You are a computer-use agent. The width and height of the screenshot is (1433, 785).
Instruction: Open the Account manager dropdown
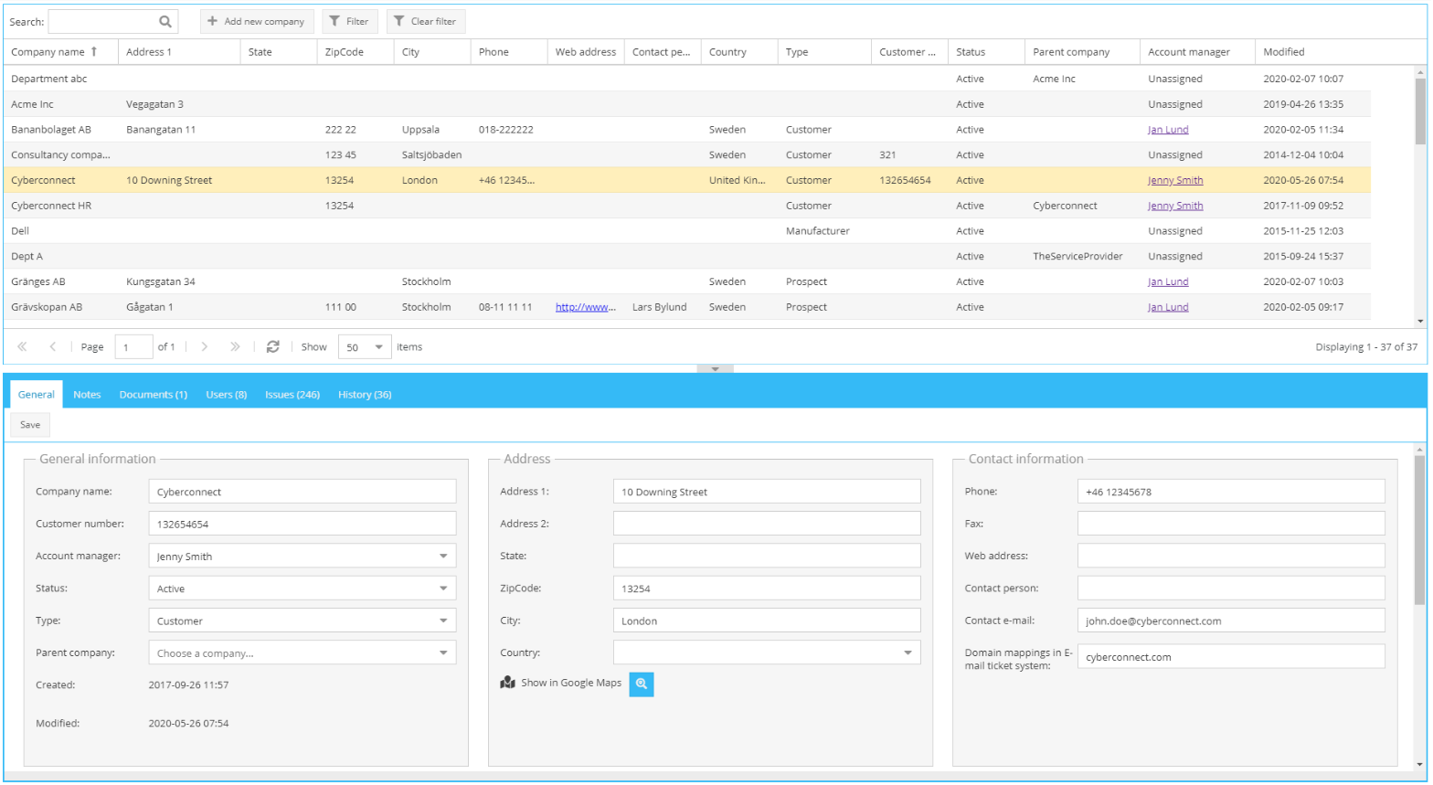(x=443, y=556)
